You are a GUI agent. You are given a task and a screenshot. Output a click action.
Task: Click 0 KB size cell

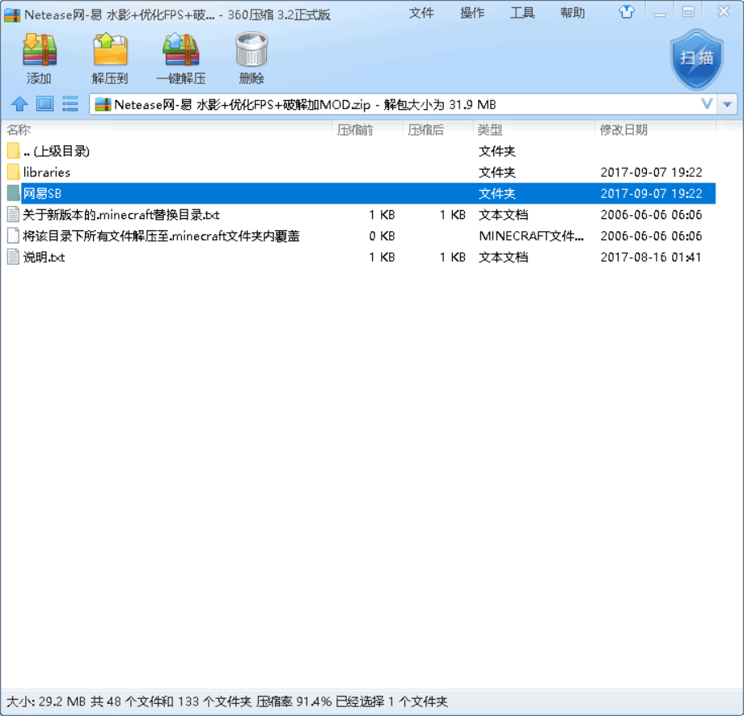point(382,236)
